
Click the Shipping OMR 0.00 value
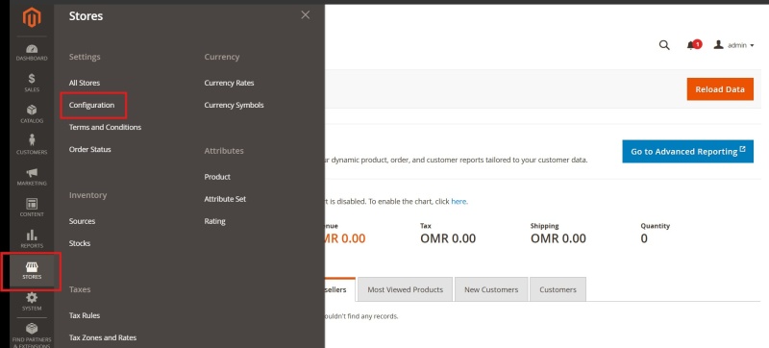click(x=558, y=238)
